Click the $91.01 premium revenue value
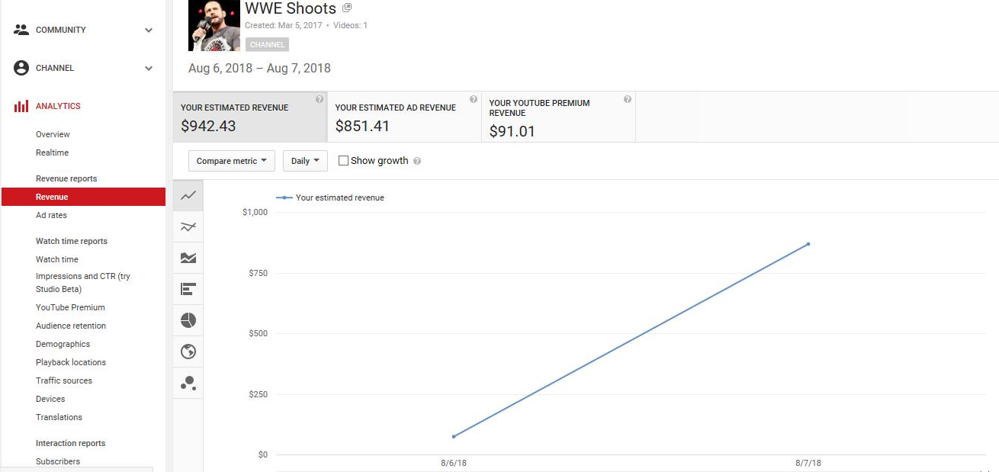The image size is (999, 472). point(512,132)
